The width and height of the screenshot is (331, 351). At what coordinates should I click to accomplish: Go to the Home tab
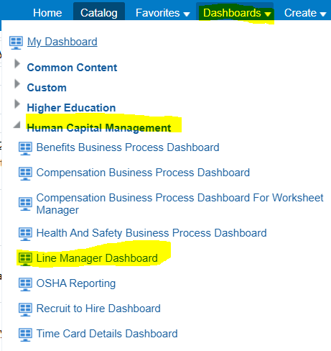[47, 13]
